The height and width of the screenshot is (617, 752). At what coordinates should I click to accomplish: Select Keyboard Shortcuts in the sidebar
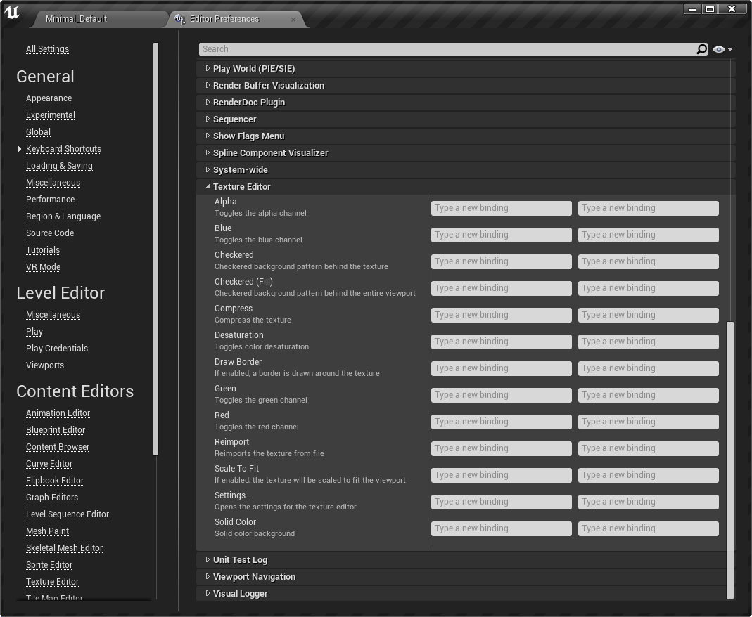[64, 148]
